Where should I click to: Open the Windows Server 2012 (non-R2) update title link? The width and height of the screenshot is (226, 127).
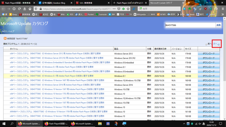55,53
